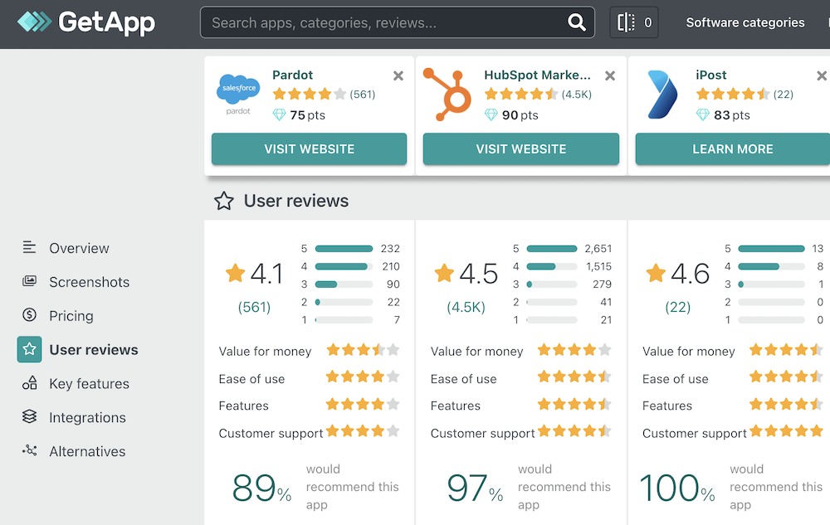Open Software categories menu
Screen dimensions: 830x525
click(745, 23)
